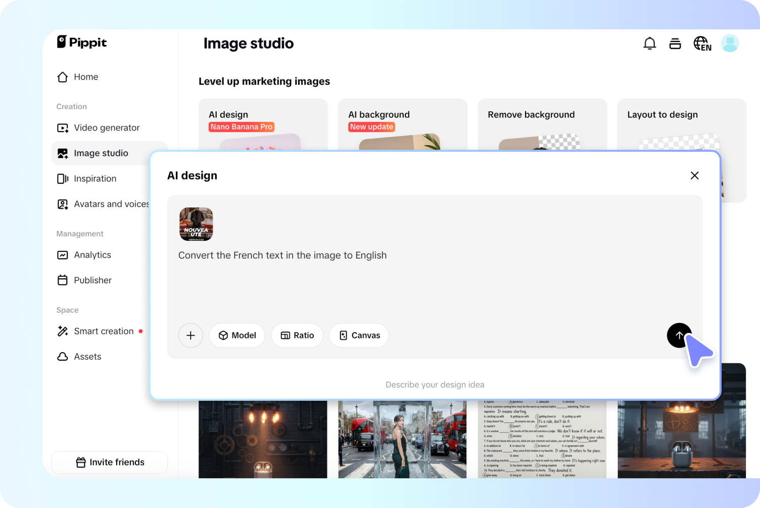Click the Pippit logo
This screenshot has height=508, width=760.
[81, 43]
